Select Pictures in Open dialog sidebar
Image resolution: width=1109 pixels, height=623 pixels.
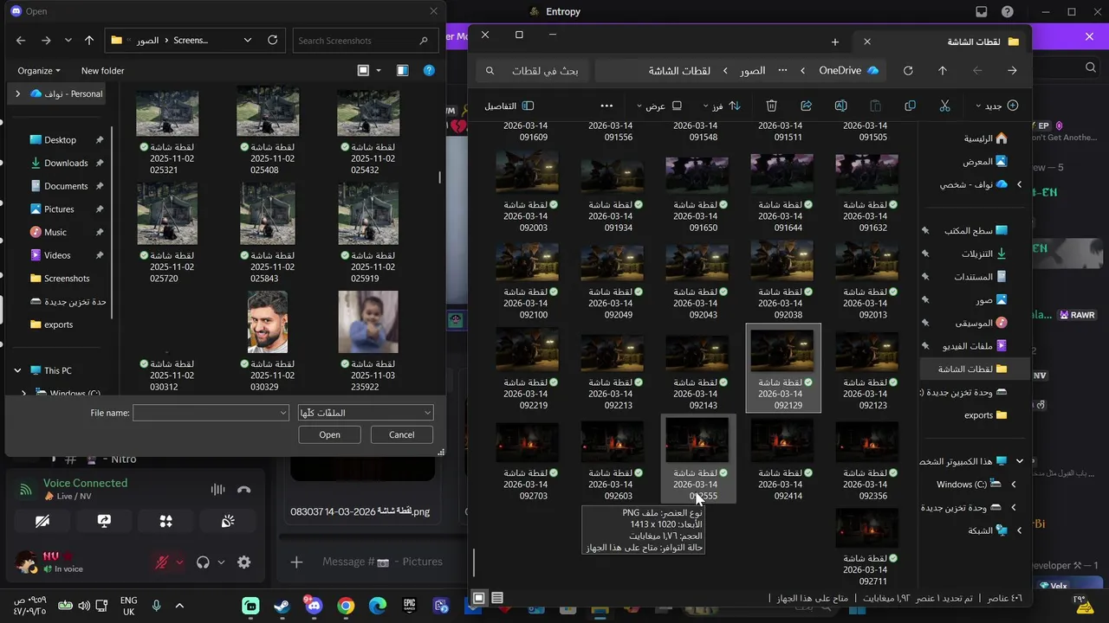(59, 209)
